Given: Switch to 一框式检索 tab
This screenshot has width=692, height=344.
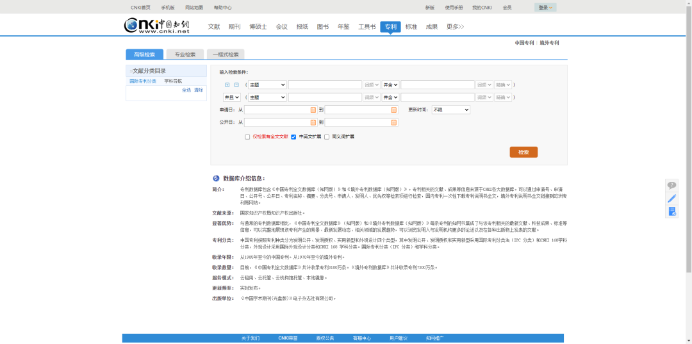Looking at the screenshot, I should [x=226, y=54].
